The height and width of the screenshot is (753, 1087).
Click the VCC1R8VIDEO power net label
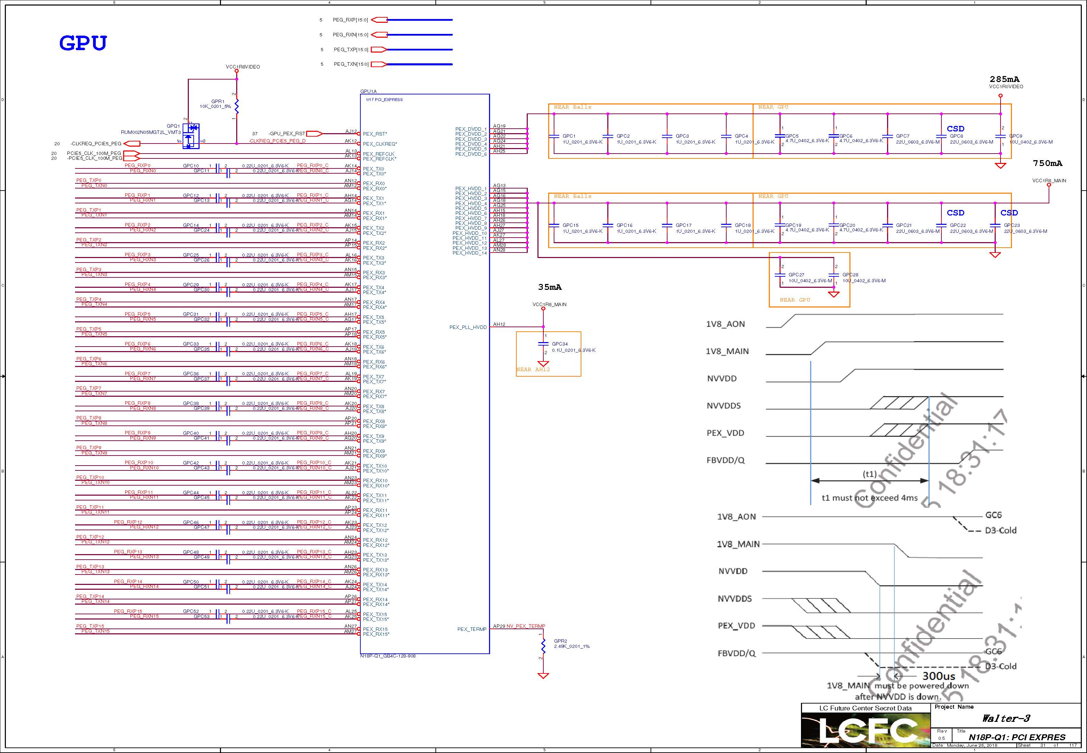point(242,67)
